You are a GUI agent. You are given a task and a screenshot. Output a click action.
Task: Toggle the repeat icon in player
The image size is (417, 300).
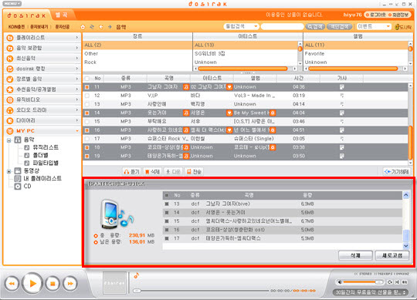pyautogui.click(x=390, y=282)
